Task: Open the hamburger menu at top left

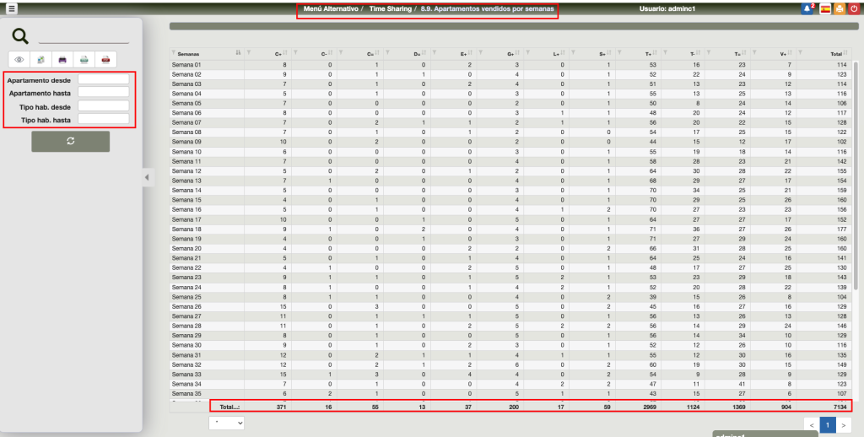Action: tap(12, 8)
